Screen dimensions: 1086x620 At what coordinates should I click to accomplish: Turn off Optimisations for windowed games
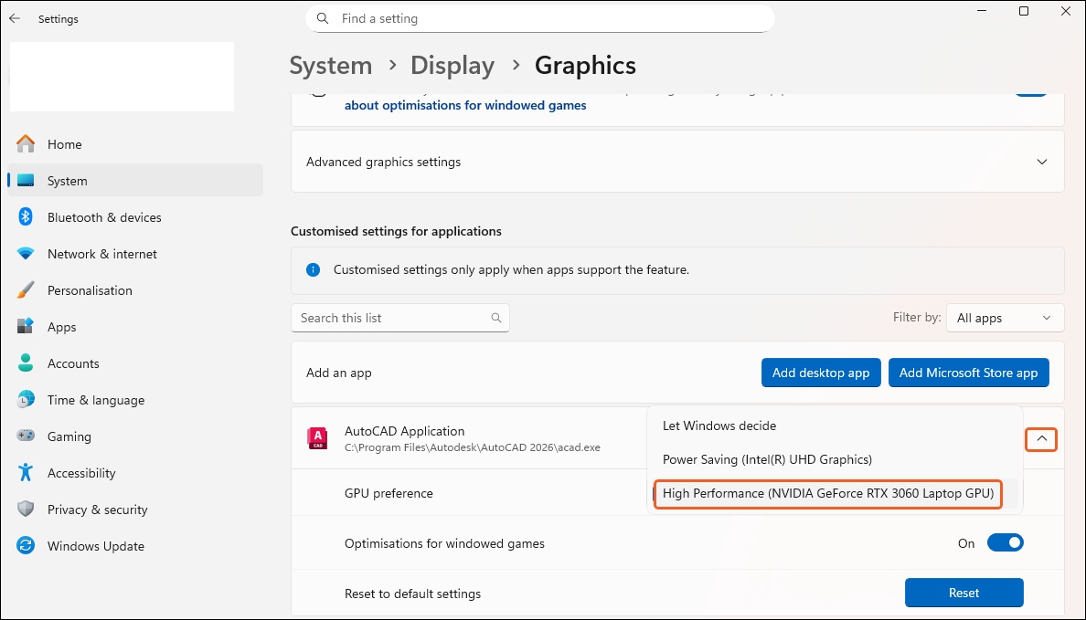[x=1005, y=543]
